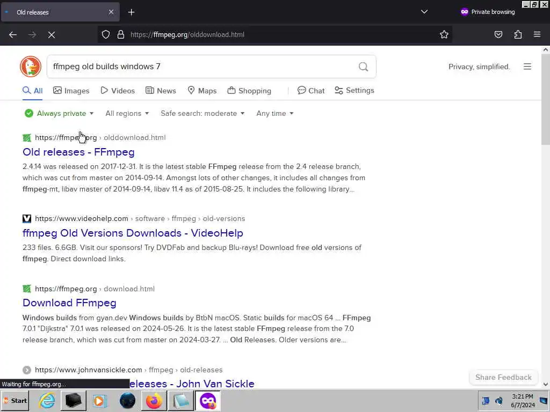
Task: Click the volume tray icon
Action: tap(498, 400)
